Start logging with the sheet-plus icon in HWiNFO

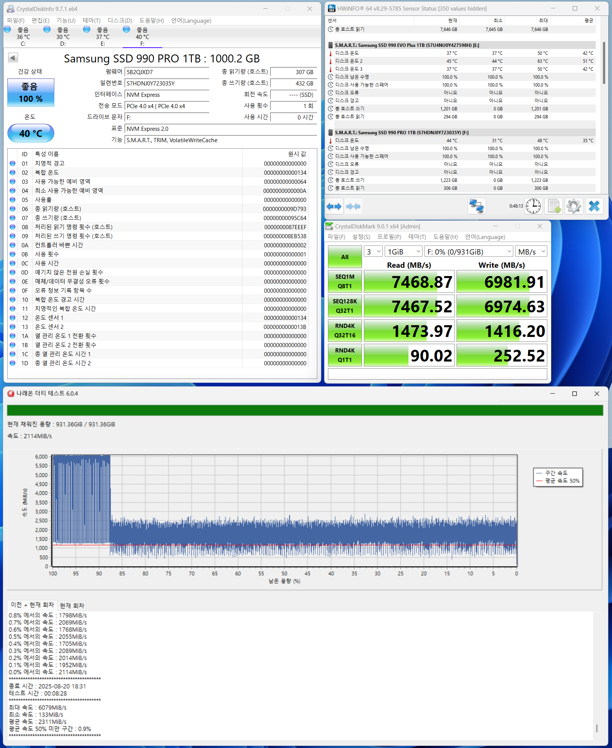click(554, 206)
